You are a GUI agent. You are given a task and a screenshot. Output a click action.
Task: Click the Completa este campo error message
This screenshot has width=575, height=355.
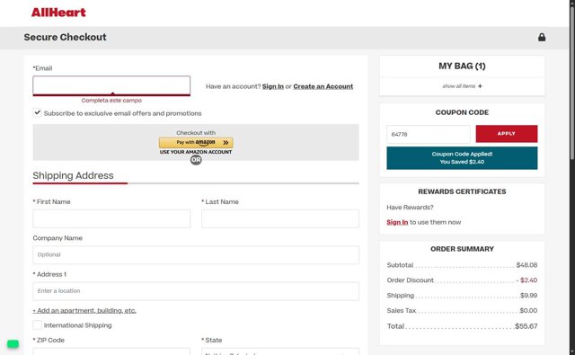111,100
